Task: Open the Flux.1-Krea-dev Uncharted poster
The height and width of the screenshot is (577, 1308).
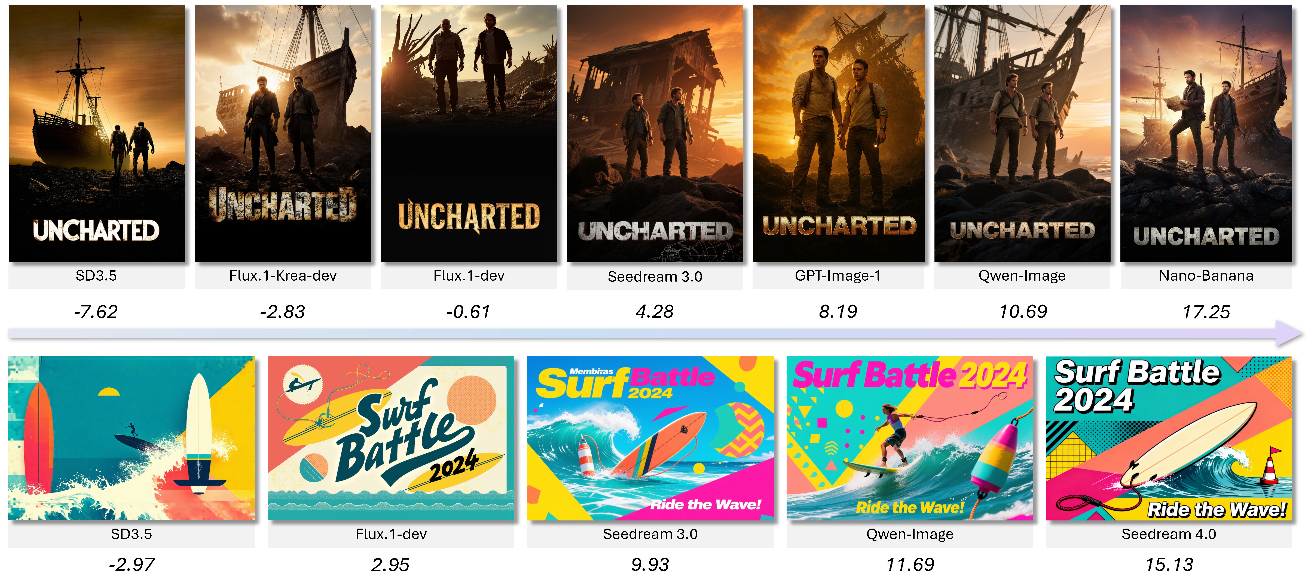Action: point(283,133)
